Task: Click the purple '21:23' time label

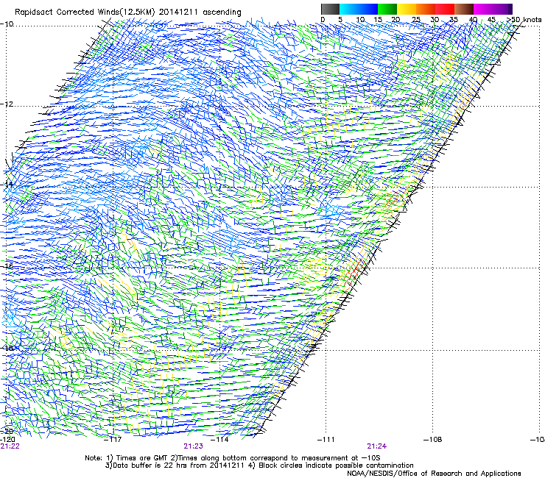Action: pos(193,446)
